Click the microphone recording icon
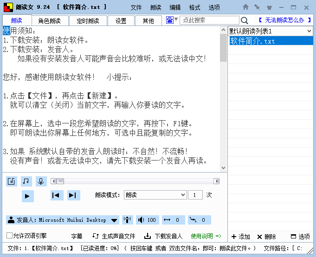316x257 pixels. click(41, 181)
